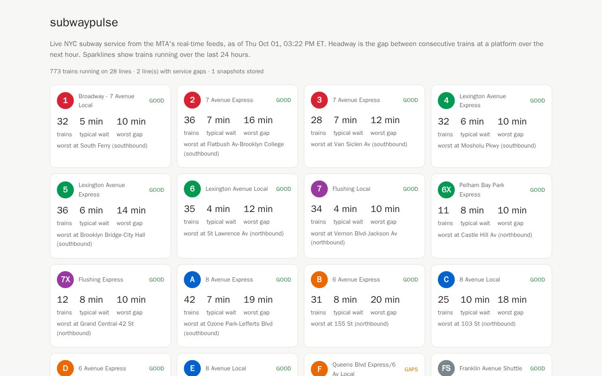Click the green 4 train line badge
This screenshot has height=376, width=602.
coord(446,101)
